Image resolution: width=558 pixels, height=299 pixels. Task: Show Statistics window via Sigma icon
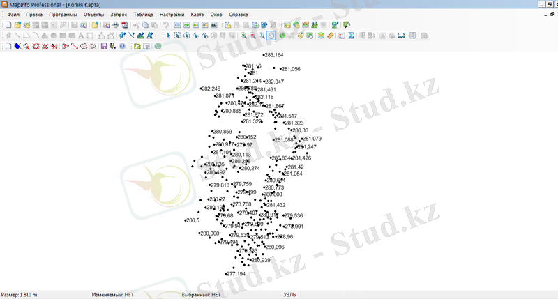click(351, 36)
